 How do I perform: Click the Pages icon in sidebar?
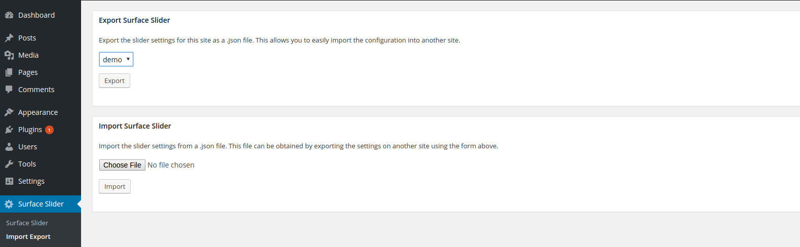click(9, 72)
